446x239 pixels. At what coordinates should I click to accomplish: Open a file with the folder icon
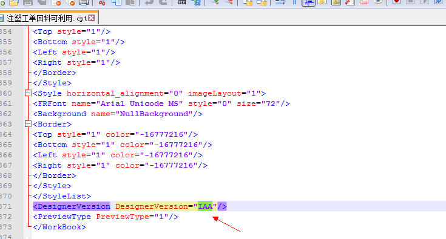(x=13, y=2)
